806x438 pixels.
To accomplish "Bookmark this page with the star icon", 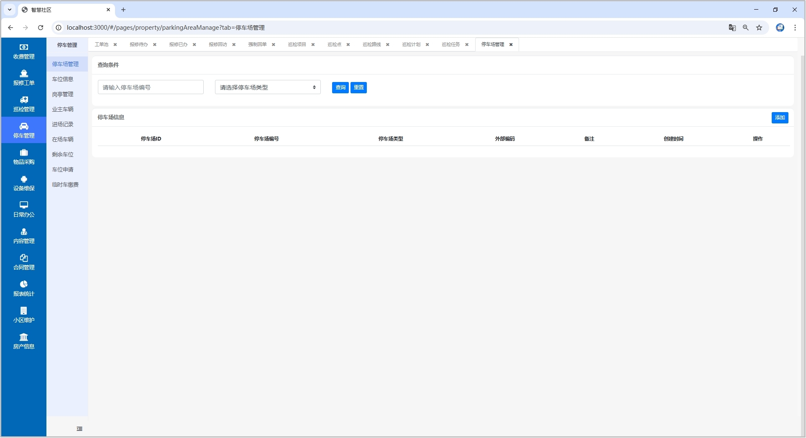I will 759,28.
